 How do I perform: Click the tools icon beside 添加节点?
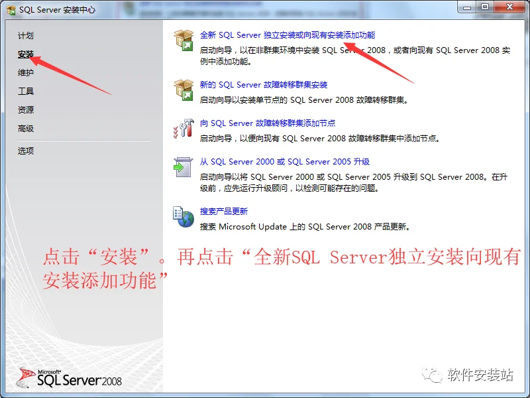[184, 128]
